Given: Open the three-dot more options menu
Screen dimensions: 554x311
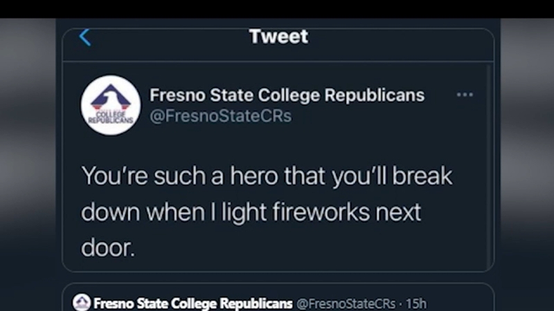Looking at the screenshot, I should point(465,95).
